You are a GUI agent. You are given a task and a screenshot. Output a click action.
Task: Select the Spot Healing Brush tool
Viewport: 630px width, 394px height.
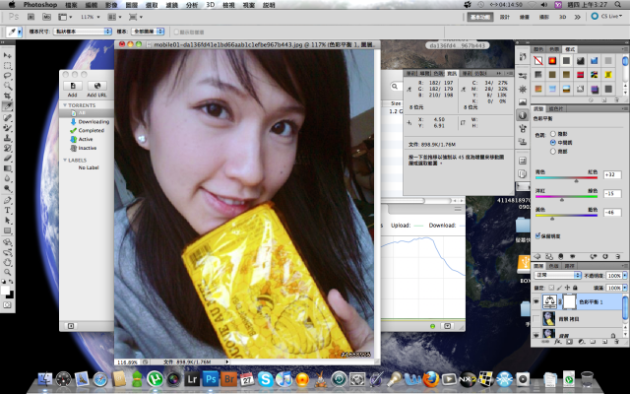click(x=8, y=117)
